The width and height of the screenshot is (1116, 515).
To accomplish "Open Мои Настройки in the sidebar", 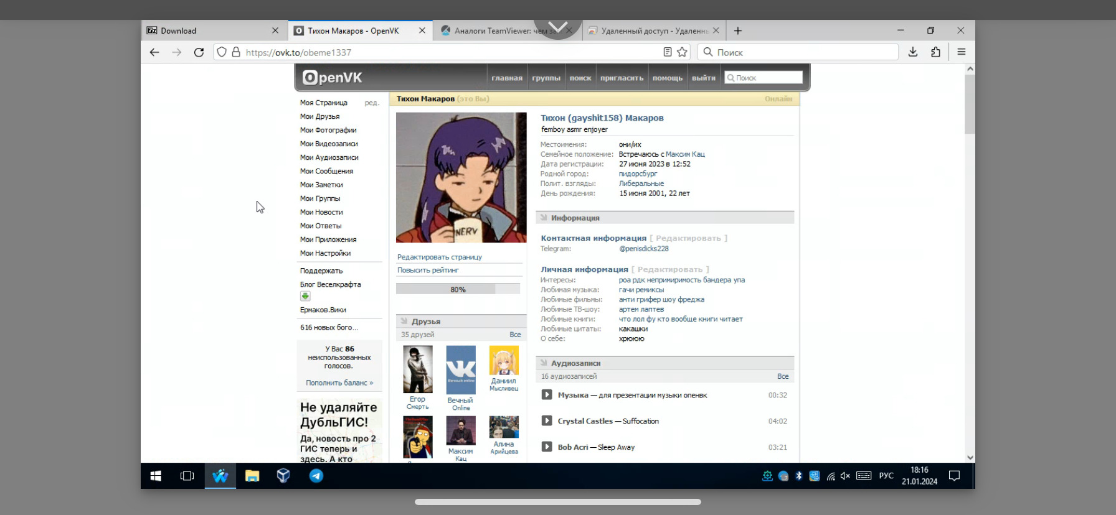I will (325, 253).
